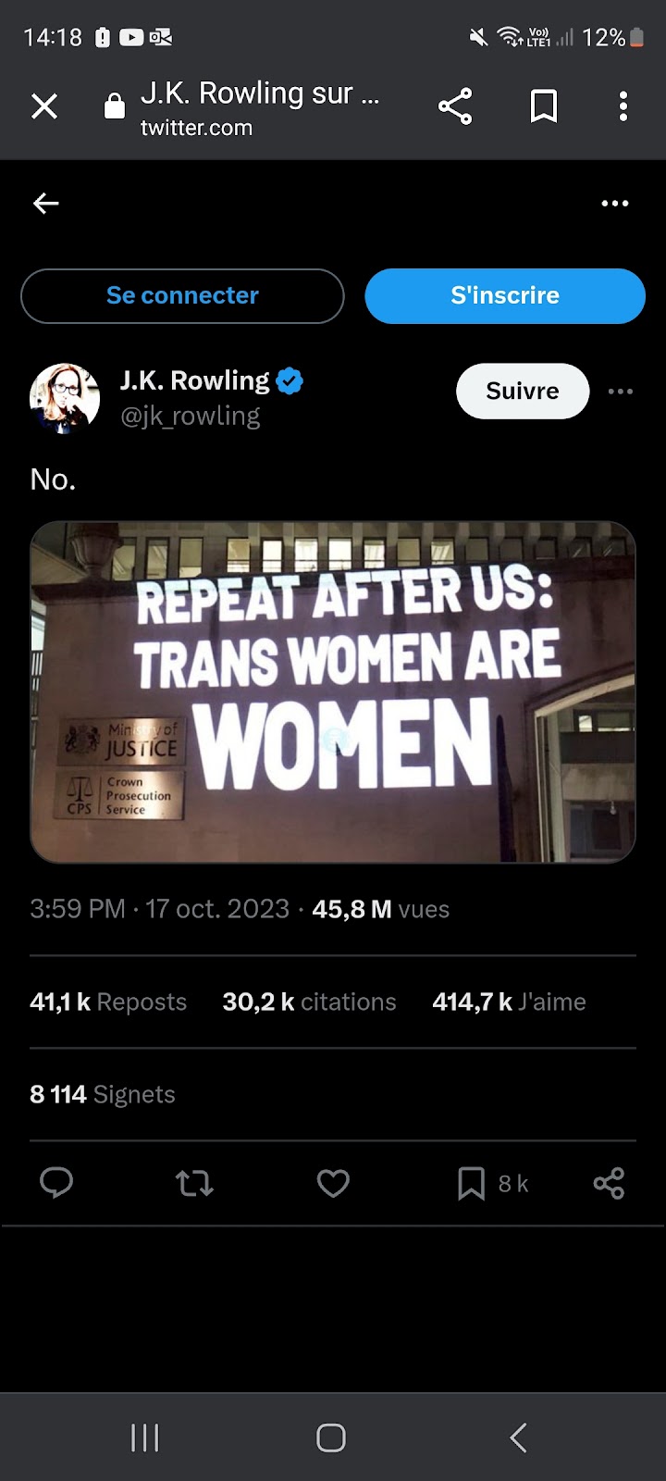Close the browser custom tab
Screen dimensions: 666x1481
pyautogui.click(x=44, y=106)
